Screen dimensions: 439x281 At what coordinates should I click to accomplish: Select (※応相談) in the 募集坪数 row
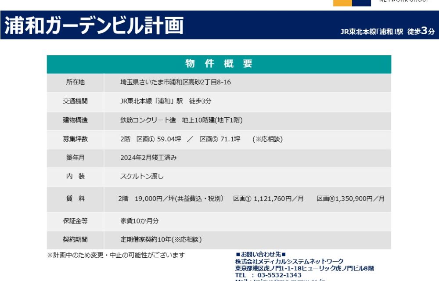coord(268,139)
